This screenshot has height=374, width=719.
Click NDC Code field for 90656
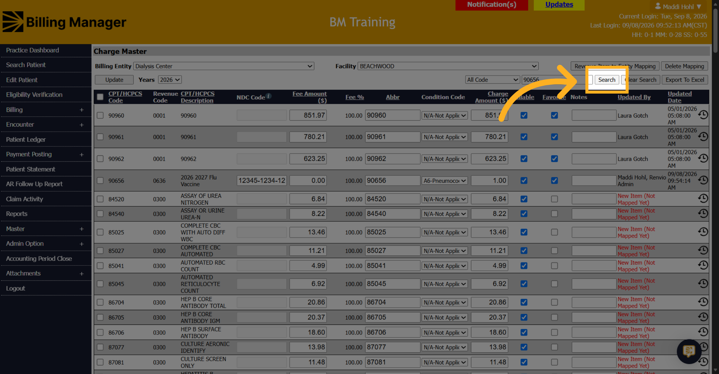262,181
